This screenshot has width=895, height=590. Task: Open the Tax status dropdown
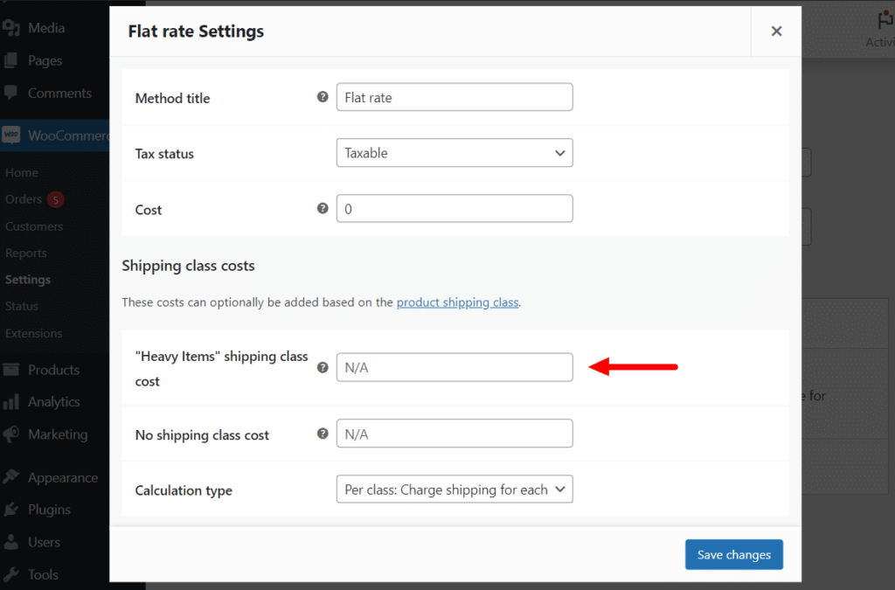point(454,152)
